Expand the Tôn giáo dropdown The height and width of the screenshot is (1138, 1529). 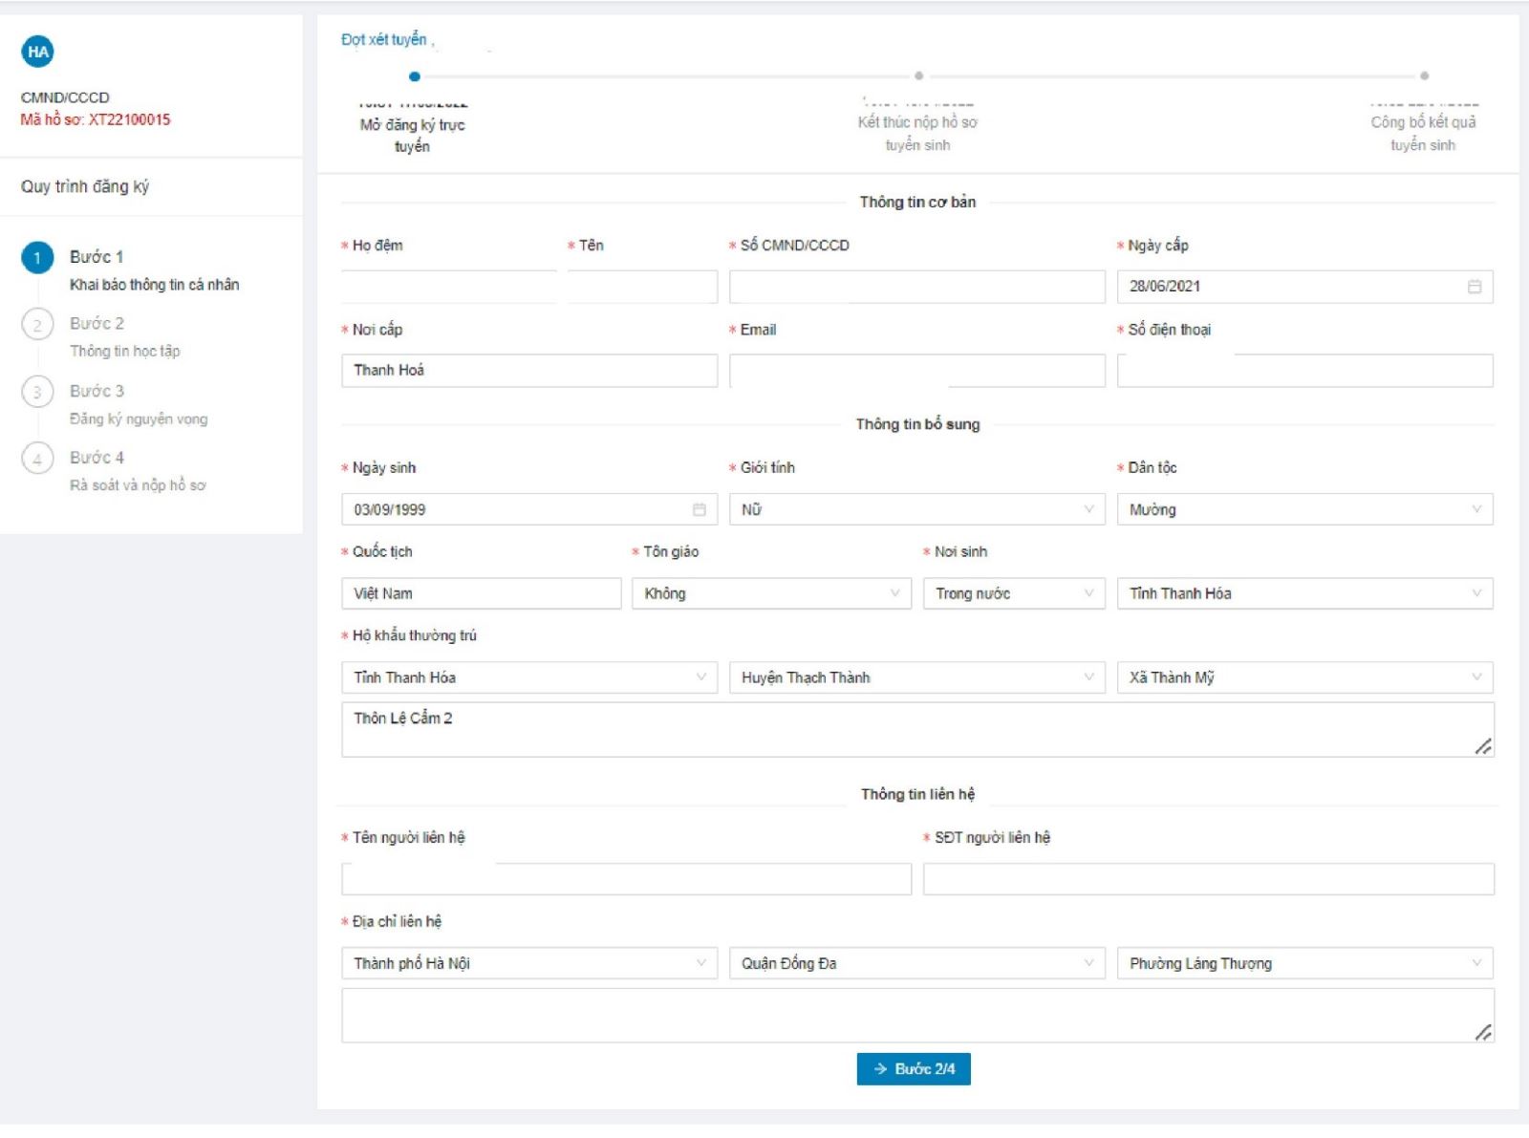[770, 594]
